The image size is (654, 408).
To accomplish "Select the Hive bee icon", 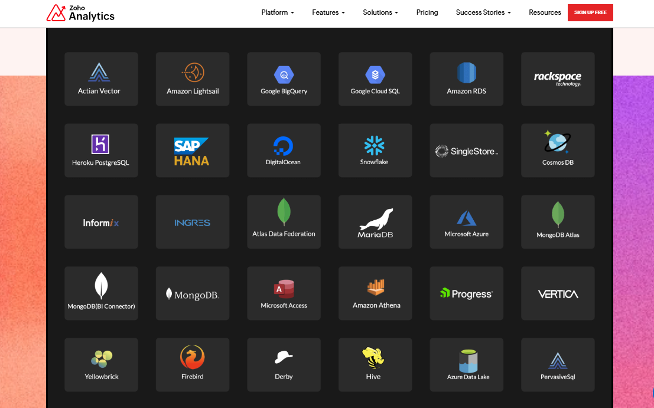I will point(373,358).
